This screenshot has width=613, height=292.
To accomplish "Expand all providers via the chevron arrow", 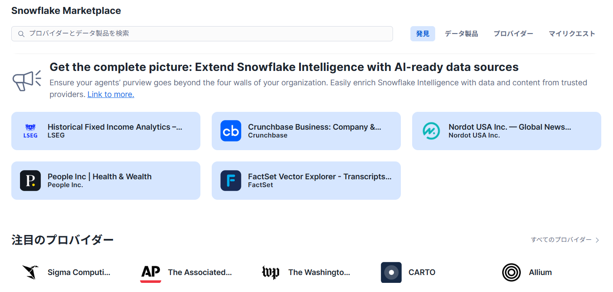I will (597, 240).
